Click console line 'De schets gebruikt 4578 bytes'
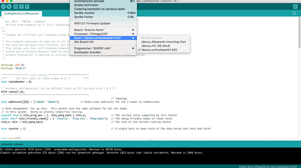The width and height of the screenshot is (301, 168). (61, 149)
